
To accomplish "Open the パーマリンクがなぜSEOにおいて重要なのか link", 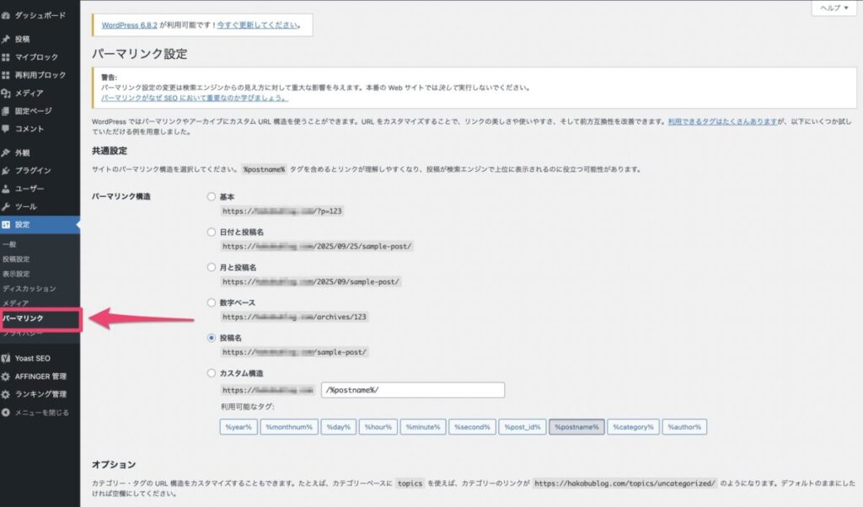I will pos(195,99).
